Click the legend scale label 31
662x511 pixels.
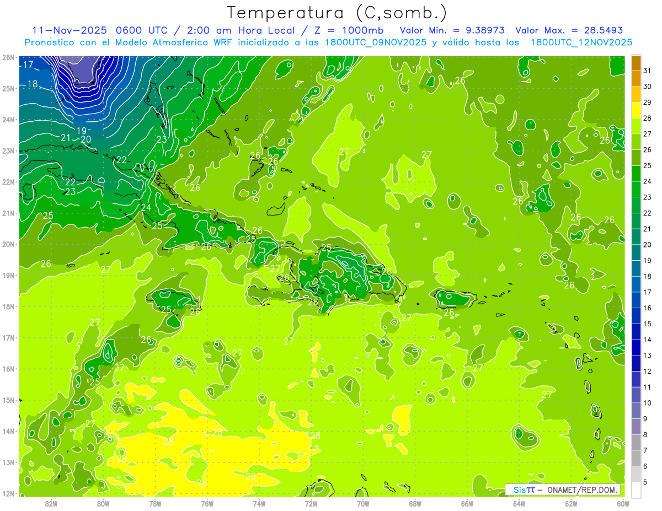pos(648,71)
